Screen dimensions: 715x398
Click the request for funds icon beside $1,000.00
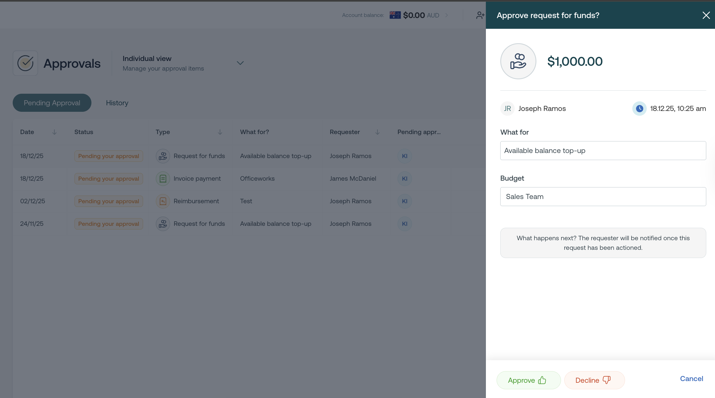point(518,61)
